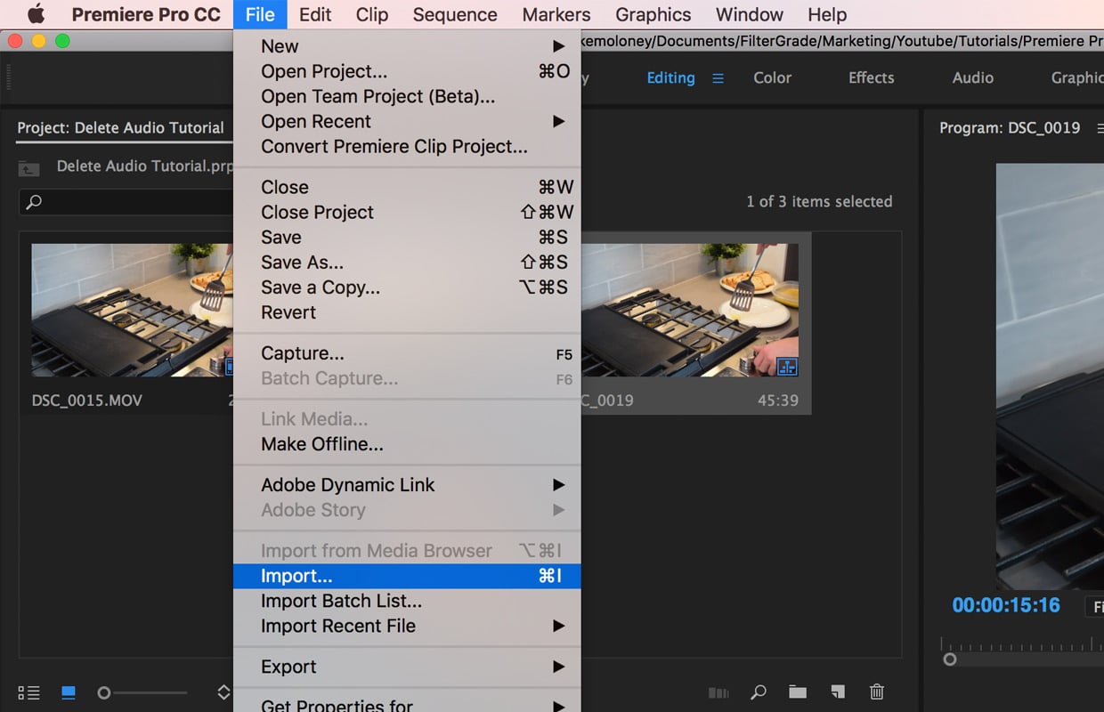
Task: Click the 45:39 duration text
Action: tap(777, 400)
